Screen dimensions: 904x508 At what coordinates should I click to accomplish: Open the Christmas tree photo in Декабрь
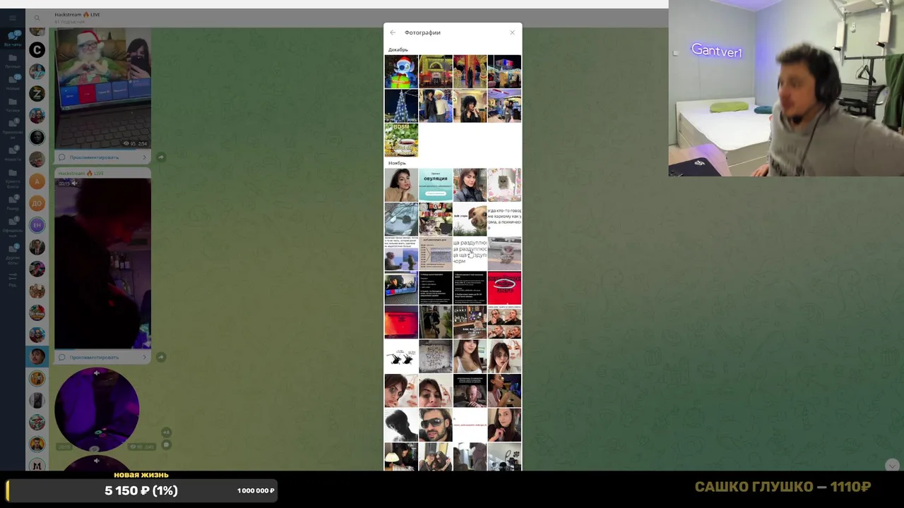[x=401, y=106]
